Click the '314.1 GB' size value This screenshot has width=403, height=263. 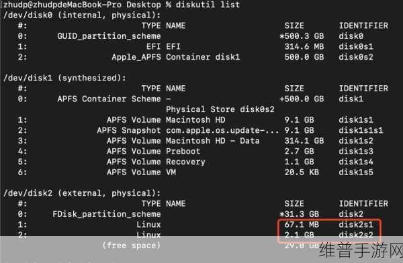click(304, 141)
